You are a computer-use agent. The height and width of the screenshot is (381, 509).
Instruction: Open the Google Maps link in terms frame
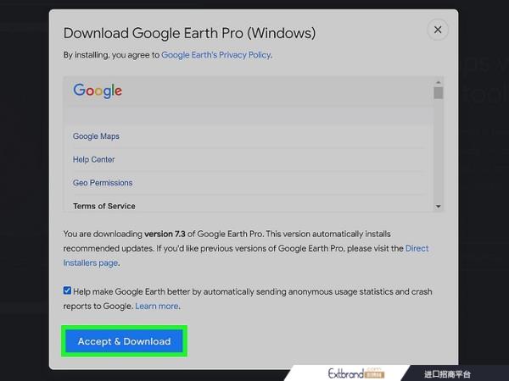coord(96,136)
